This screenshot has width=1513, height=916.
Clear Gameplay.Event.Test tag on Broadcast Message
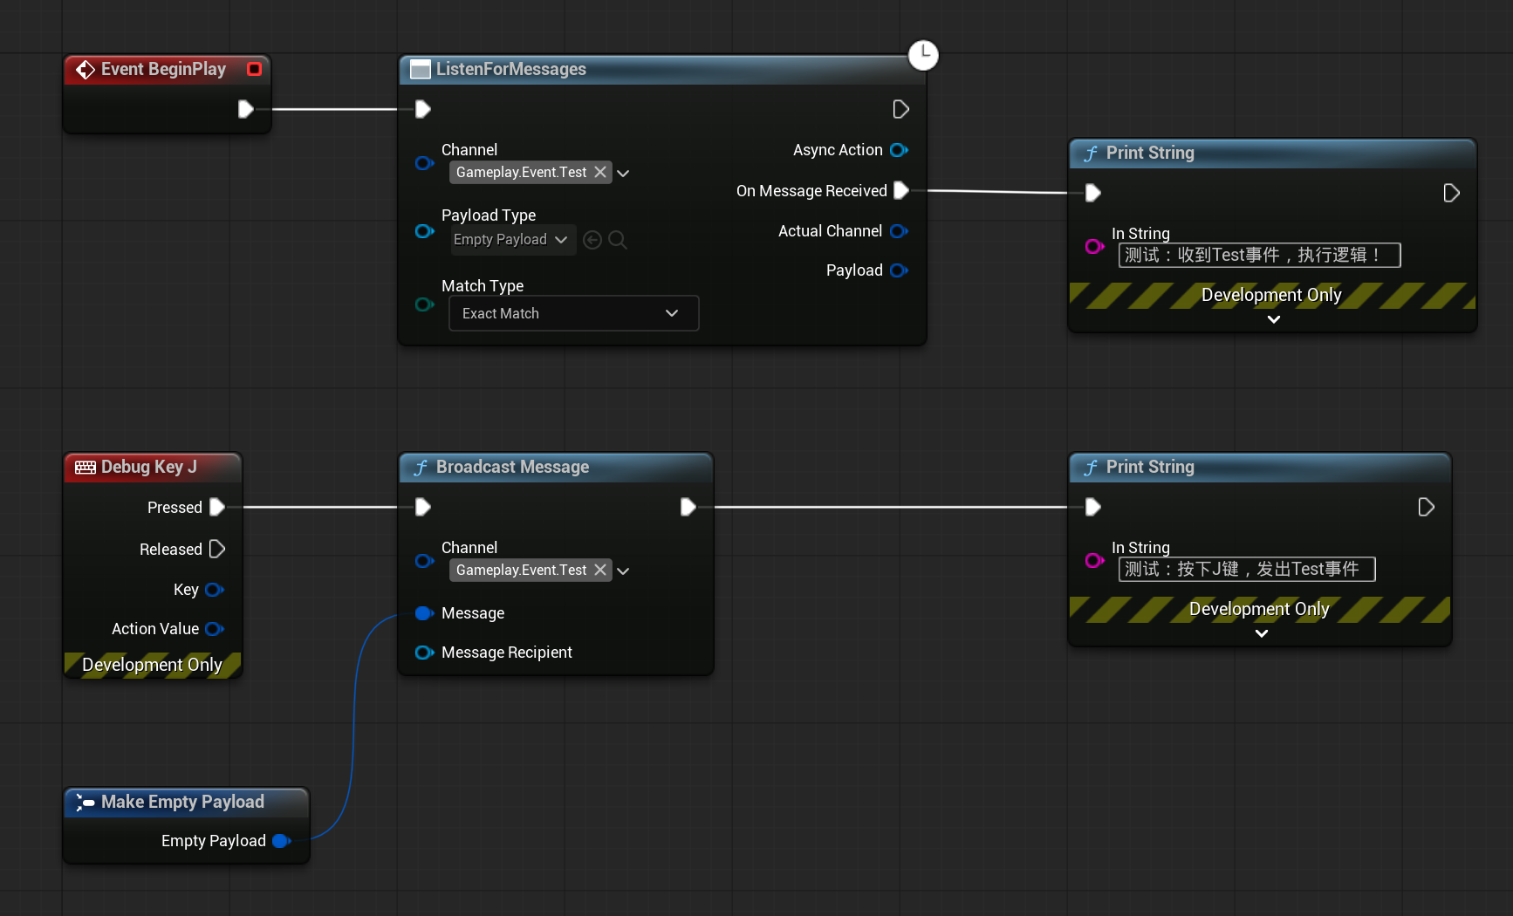coord(600,570)
